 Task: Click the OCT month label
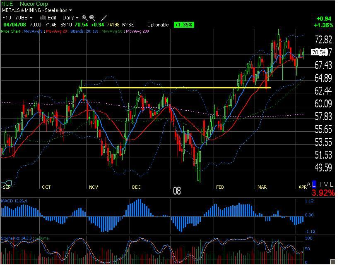point(46,187)
